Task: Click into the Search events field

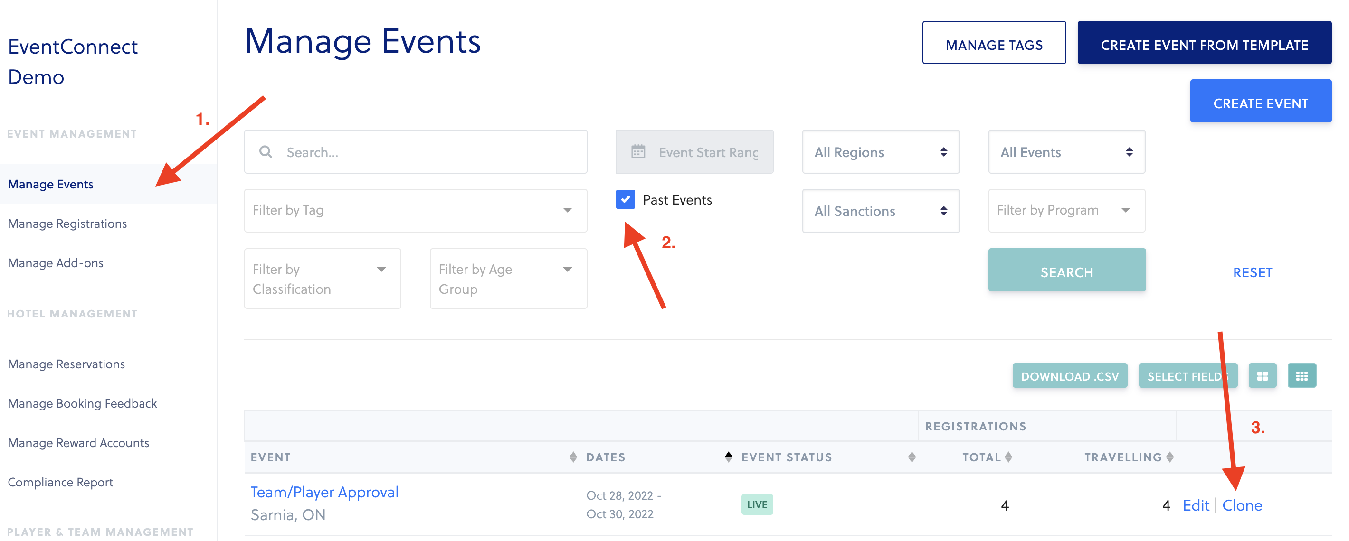Action: (x=429, y=152)
